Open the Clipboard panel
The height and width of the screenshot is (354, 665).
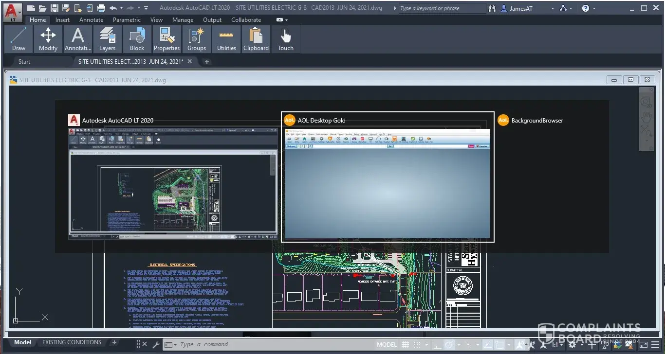(x=256, y=39)
